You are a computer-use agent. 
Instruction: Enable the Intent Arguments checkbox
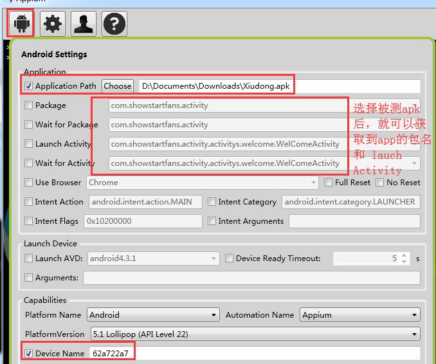[x=212, y=221]
